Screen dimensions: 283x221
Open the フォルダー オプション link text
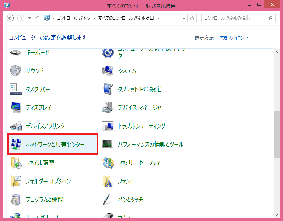coord(48,181)
